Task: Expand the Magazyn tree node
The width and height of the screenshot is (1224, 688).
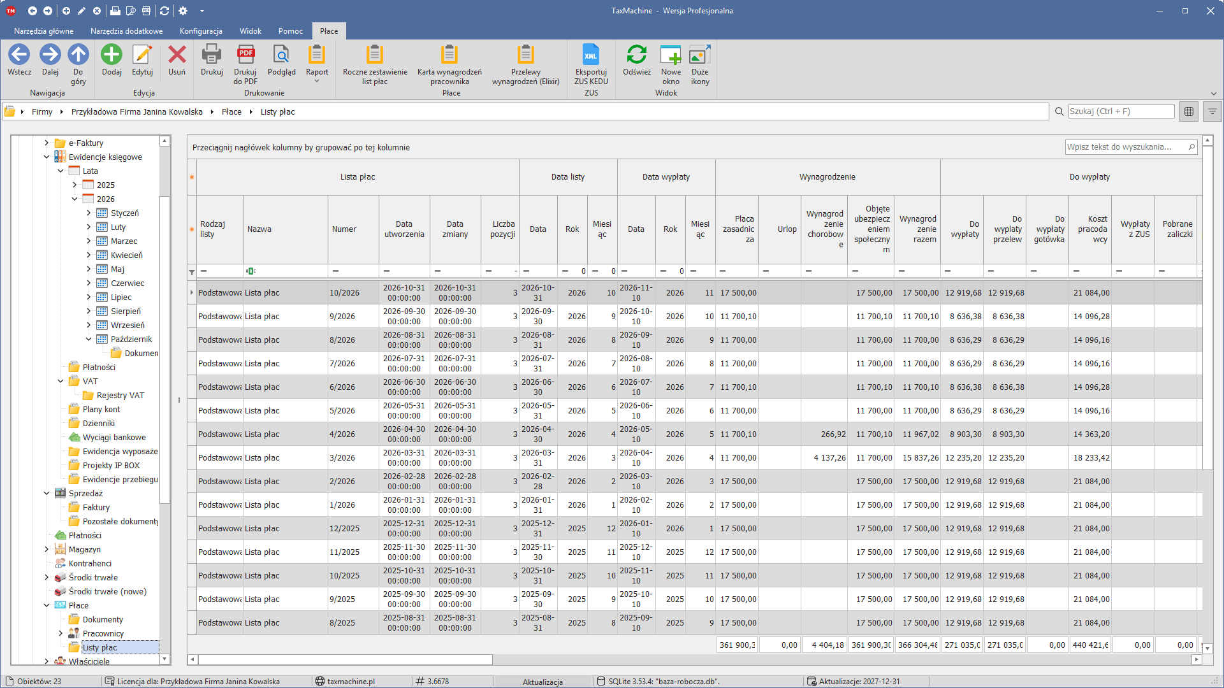Action: coord(47,549)
